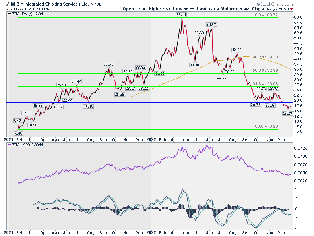Click the 50.0%: 32.99 Fibonacci label

265,70
